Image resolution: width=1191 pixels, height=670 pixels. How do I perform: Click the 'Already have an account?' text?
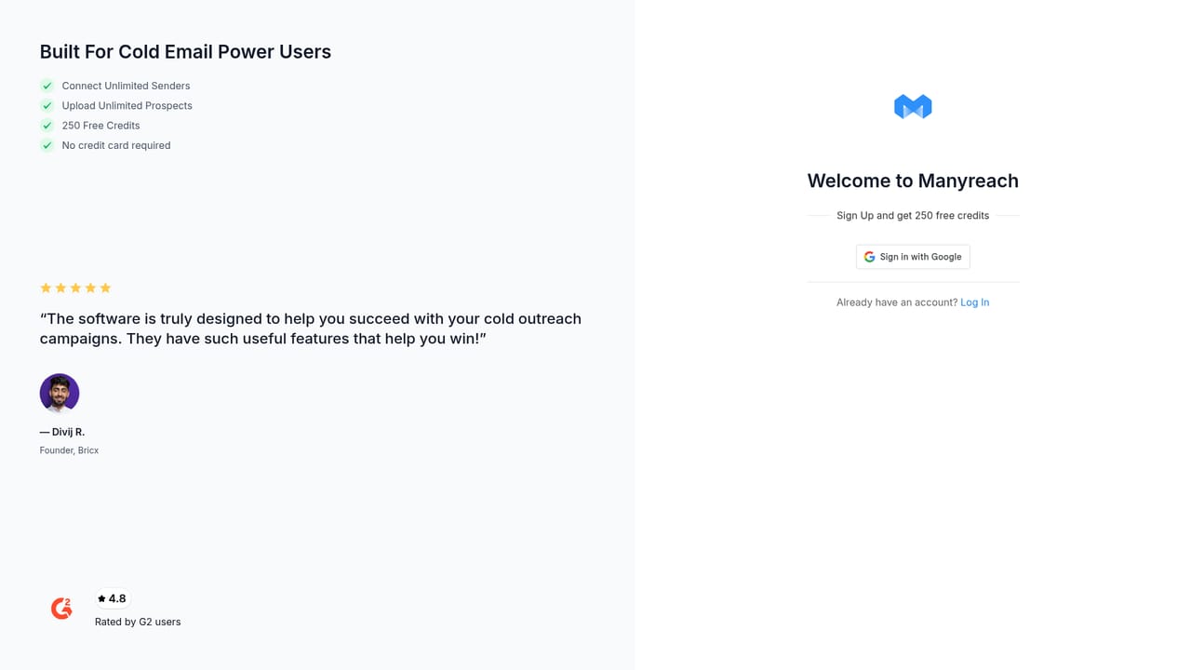(897, 302)
